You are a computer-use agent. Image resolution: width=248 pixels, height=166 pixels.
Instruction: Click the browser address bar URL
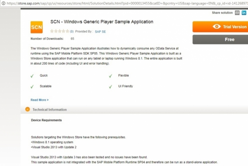point(124,3)
